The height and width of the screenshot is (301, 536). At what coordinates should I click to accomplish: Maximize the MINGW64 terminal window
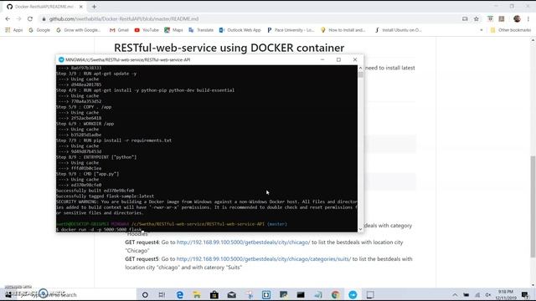338,59
